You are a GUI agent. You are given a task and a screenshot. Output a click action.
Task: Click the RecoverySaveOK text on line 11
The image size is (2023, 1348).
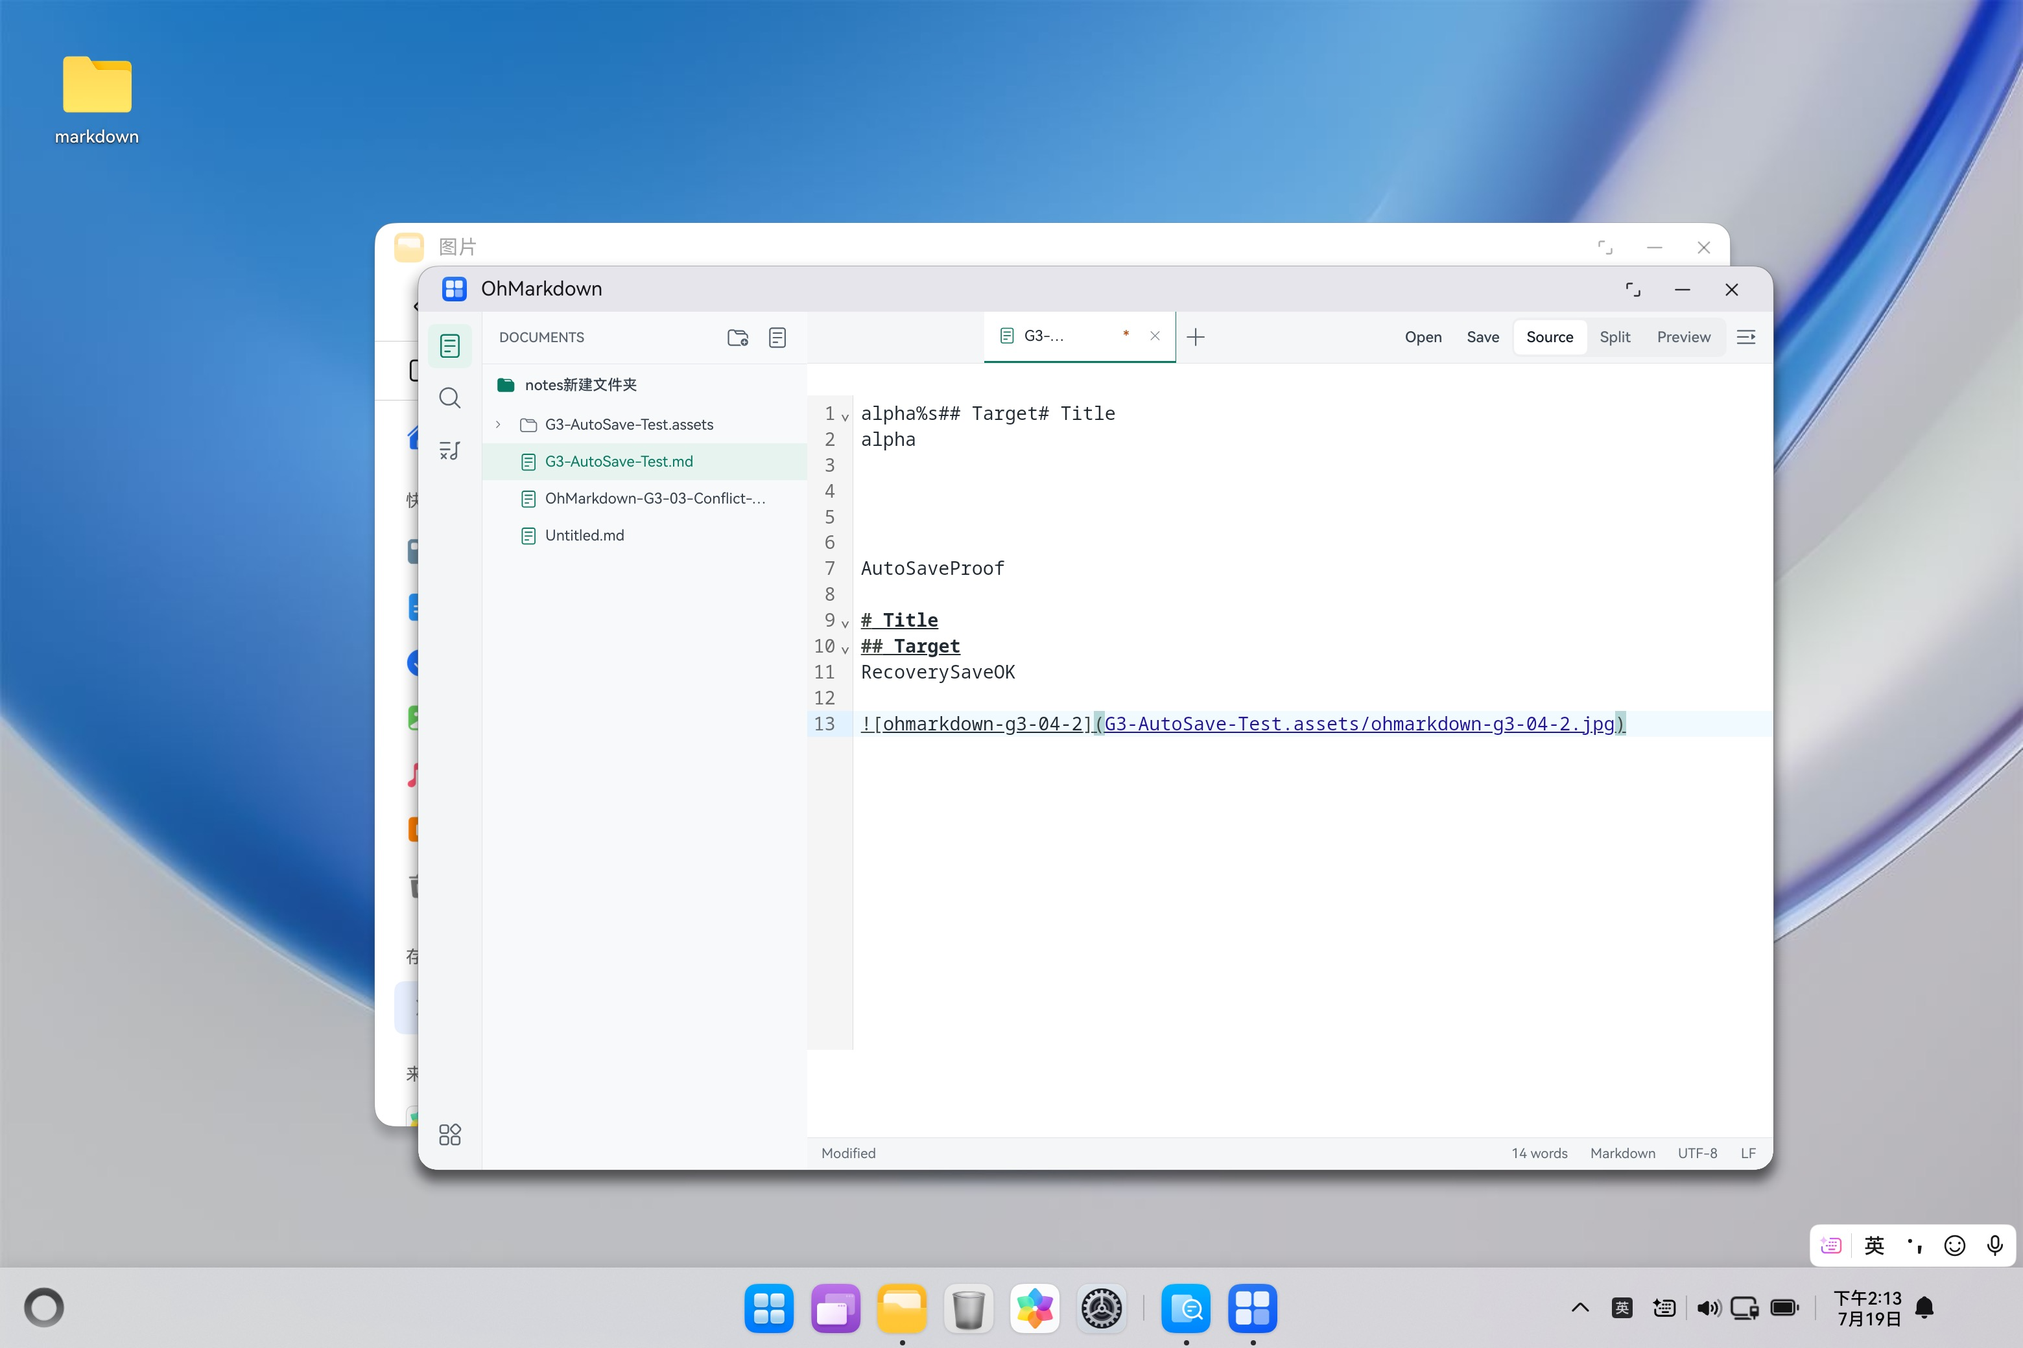[938, 672]
